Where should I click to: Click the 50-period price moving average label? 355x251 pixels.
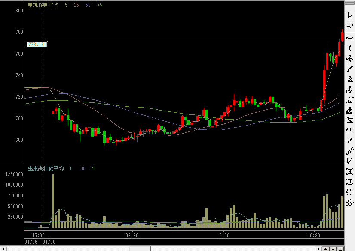88,5
